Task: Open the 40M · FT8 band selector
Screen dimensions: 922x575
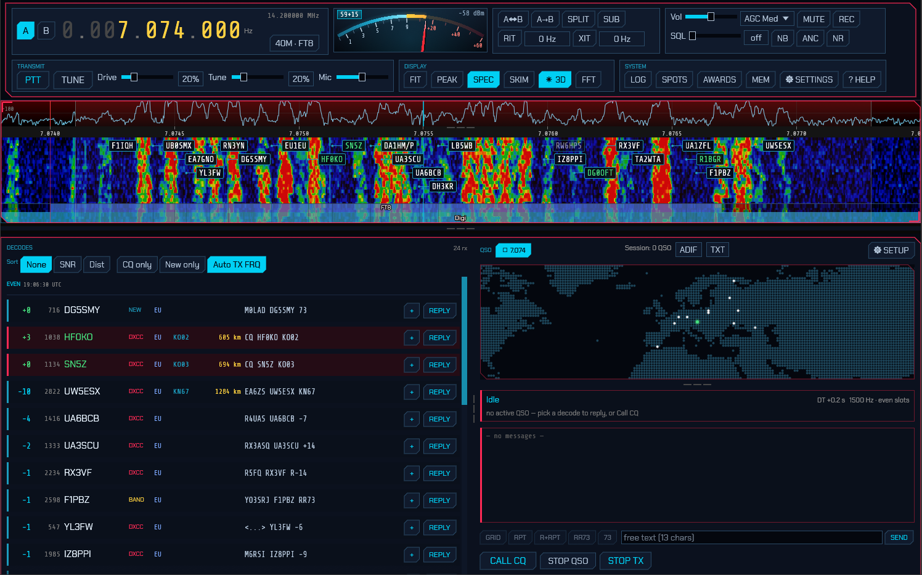Action: (x=294, y=43)
